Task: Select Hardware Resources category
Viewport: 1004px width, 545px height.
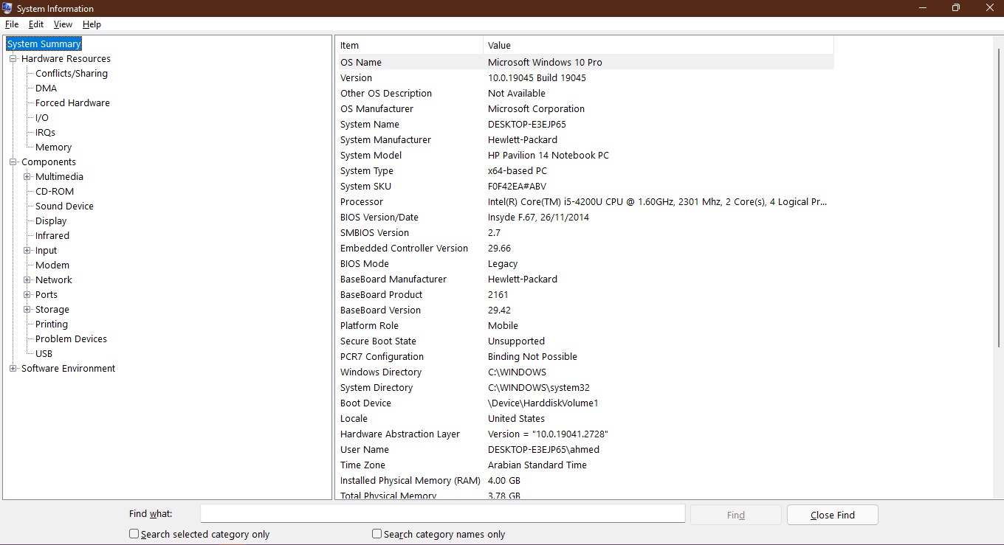Action: tap(66, 59)
